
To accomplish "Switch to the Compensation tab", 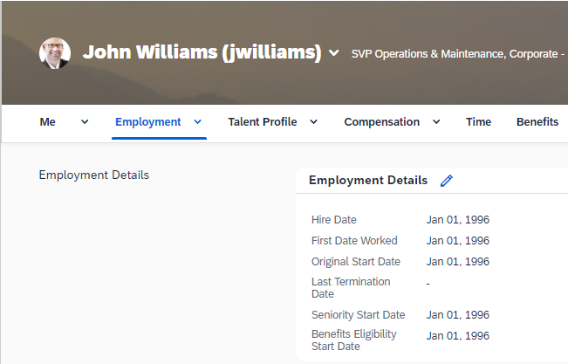I will pyautogui.click(x=382, y=122).
